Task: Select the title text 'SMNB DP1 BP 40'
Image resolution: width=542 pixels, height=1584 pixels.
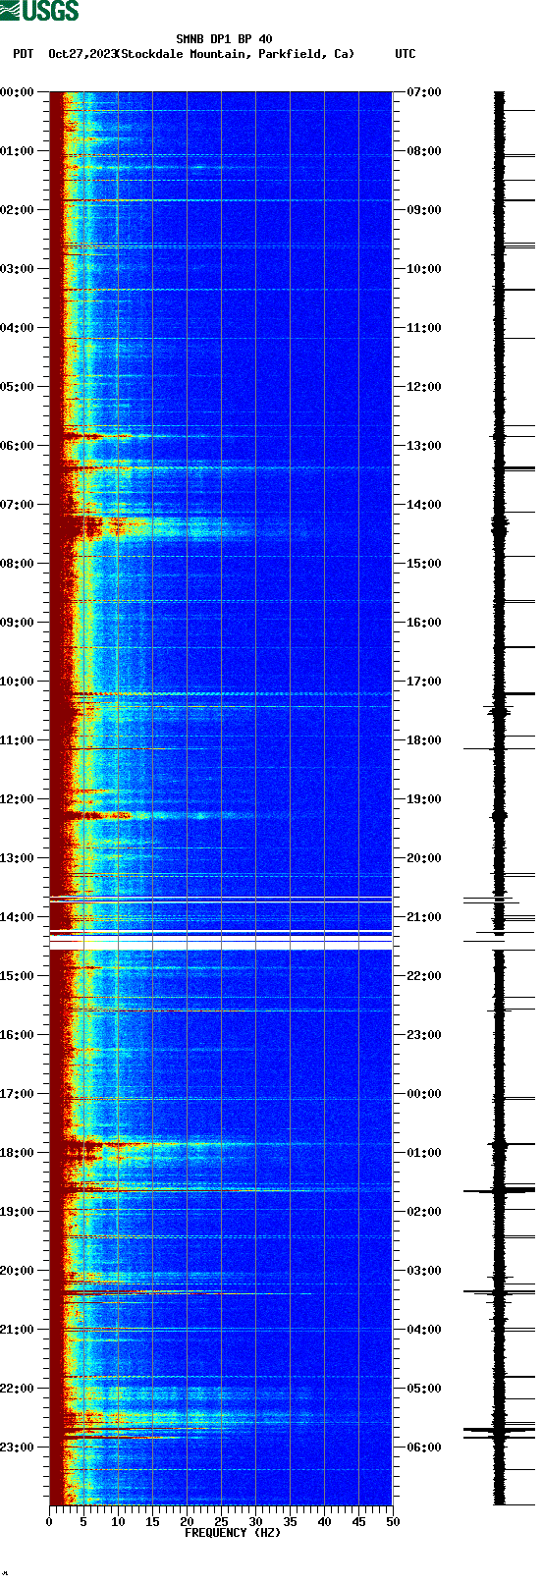Action: [x=224, y=39]
